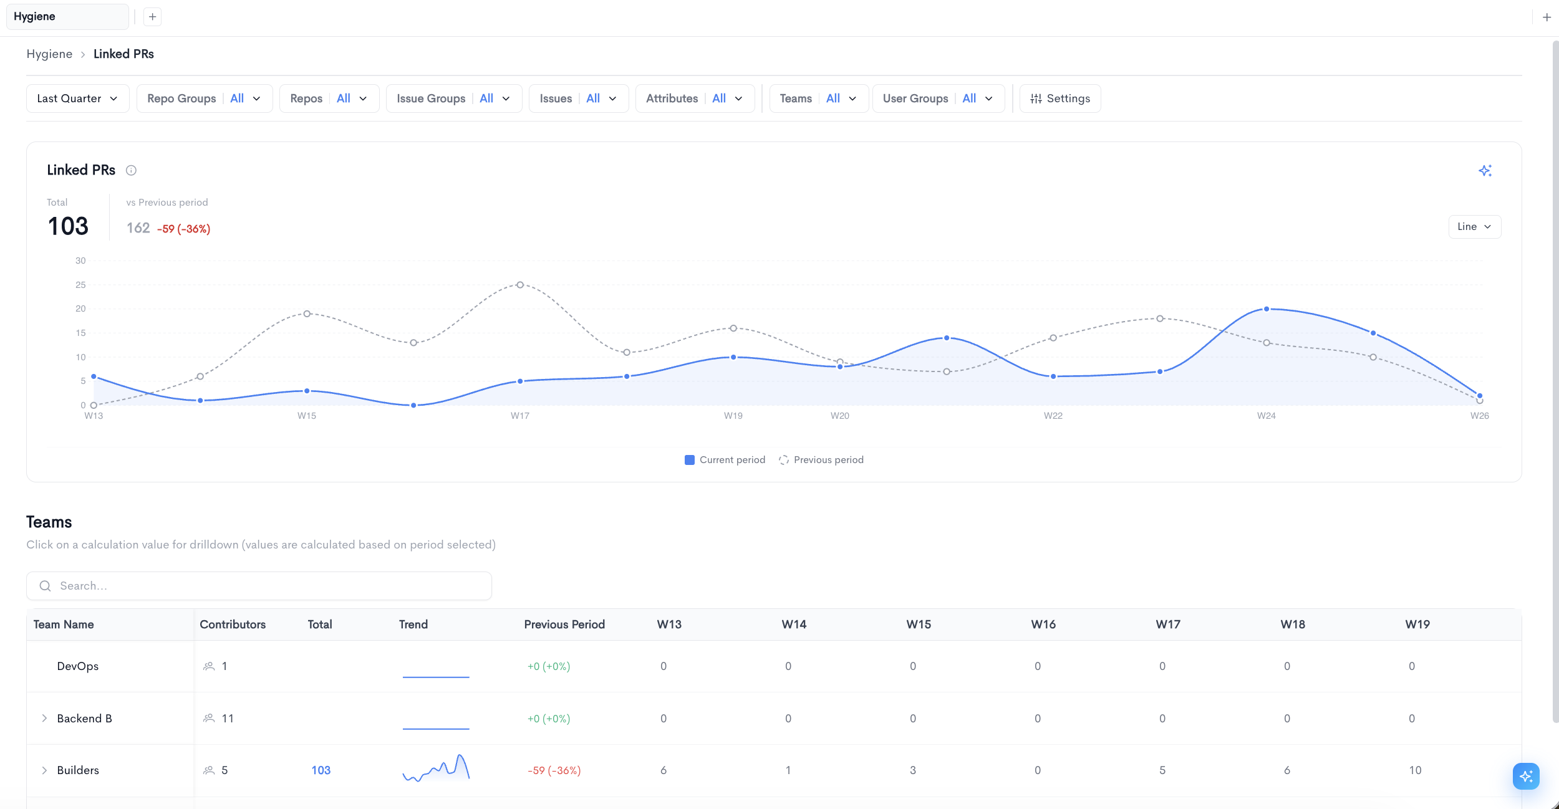Focus the teams Search field
Viewport: 1559px width, 809px height.
coord(259,586)
